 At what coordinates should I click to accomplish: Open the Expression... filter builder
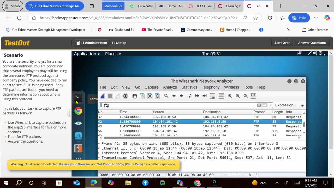[x=286, y=105]
